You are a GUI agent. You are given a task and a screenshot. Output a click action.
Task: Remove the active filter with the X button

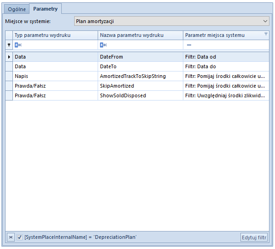(x=11, y=237)
